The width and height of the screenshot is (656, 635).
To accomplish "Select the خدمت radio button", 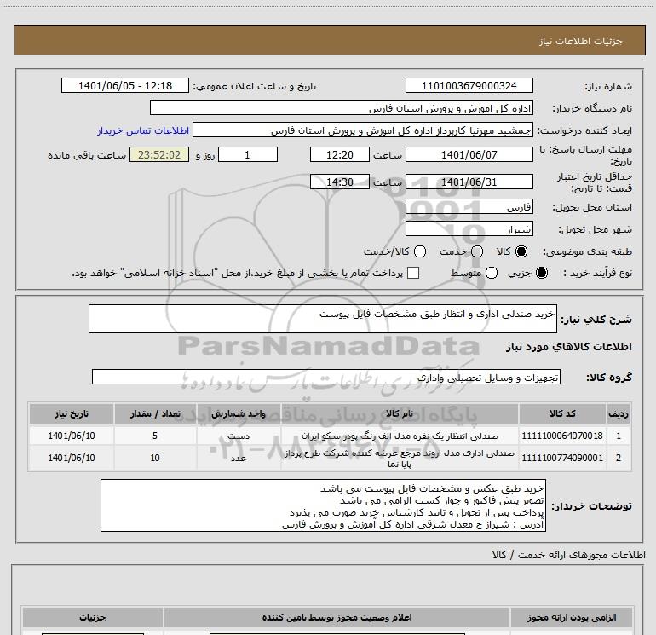I will (x=477, y=251).
